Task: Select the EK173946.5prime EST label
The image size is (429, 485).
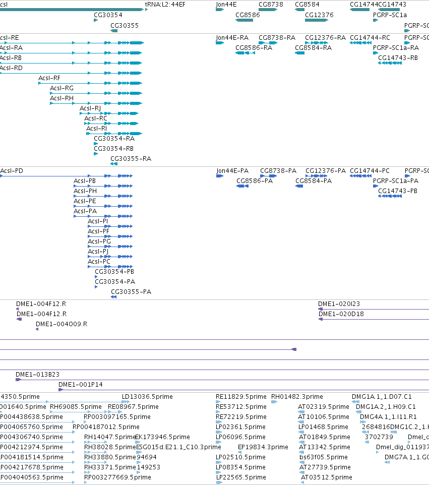Action: (162, 437)
